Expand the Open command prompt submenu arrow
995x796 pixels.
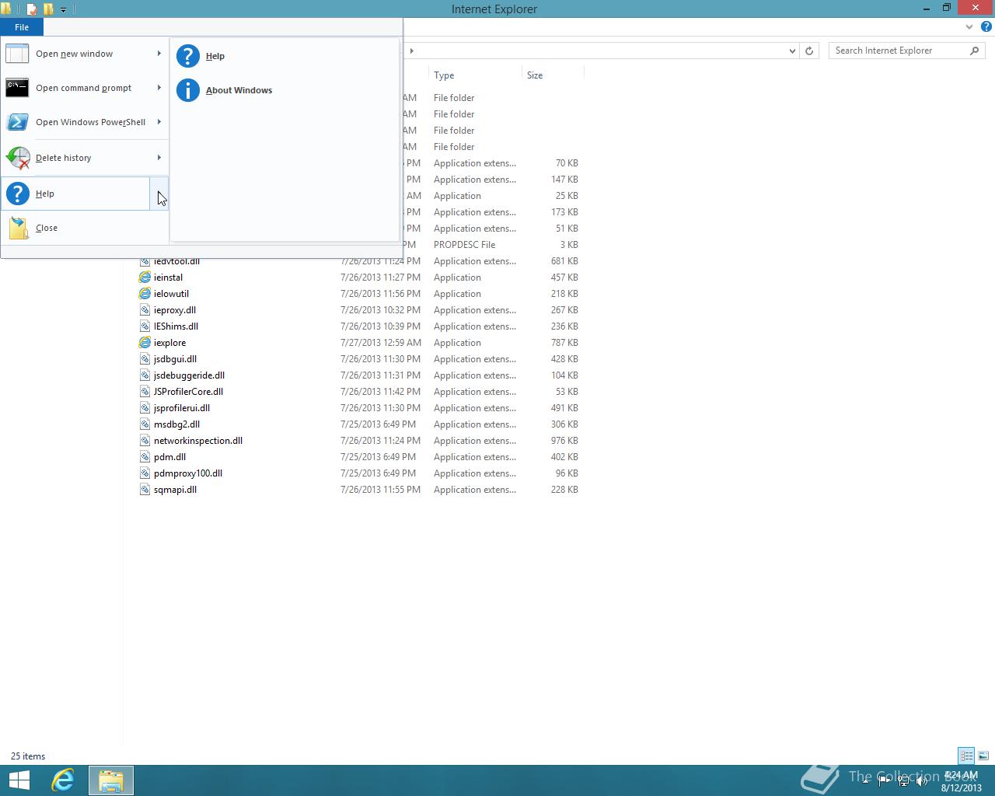point(159,88)
